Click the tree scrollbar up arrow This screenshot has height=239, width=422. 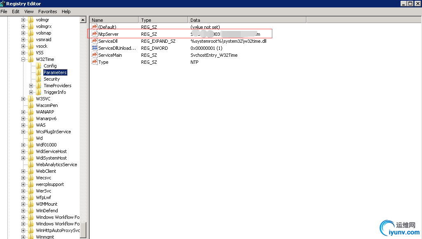pyautogui.click(x=83, y=20)
